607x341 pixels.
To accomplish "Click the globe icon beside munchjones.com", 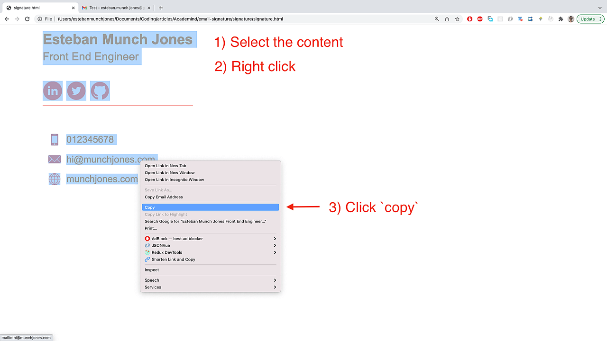I will 54,179.
